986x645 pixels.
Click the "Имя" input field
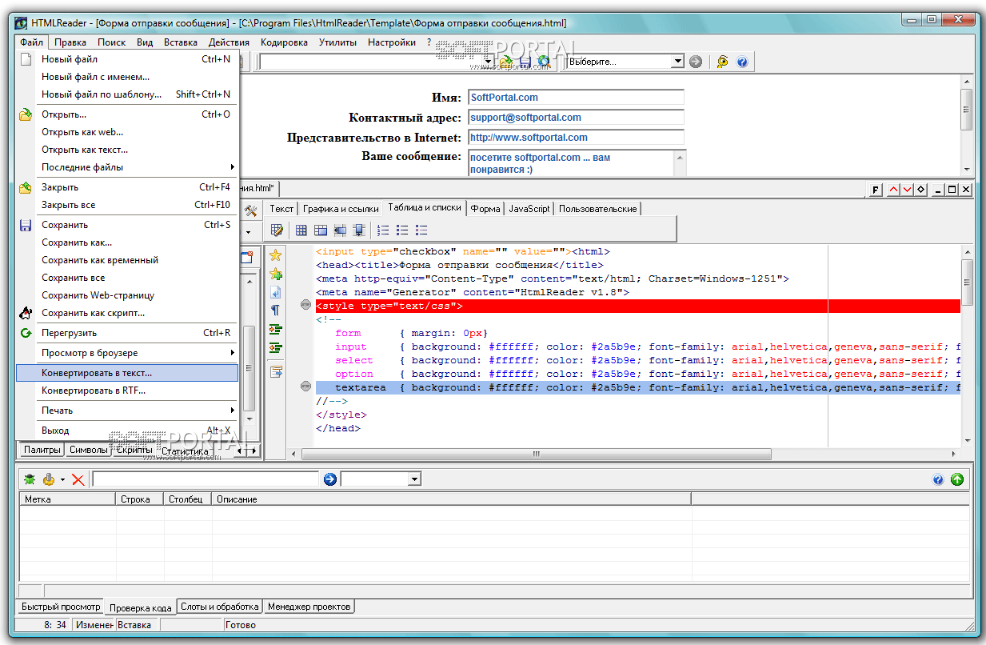click(576, 98)
